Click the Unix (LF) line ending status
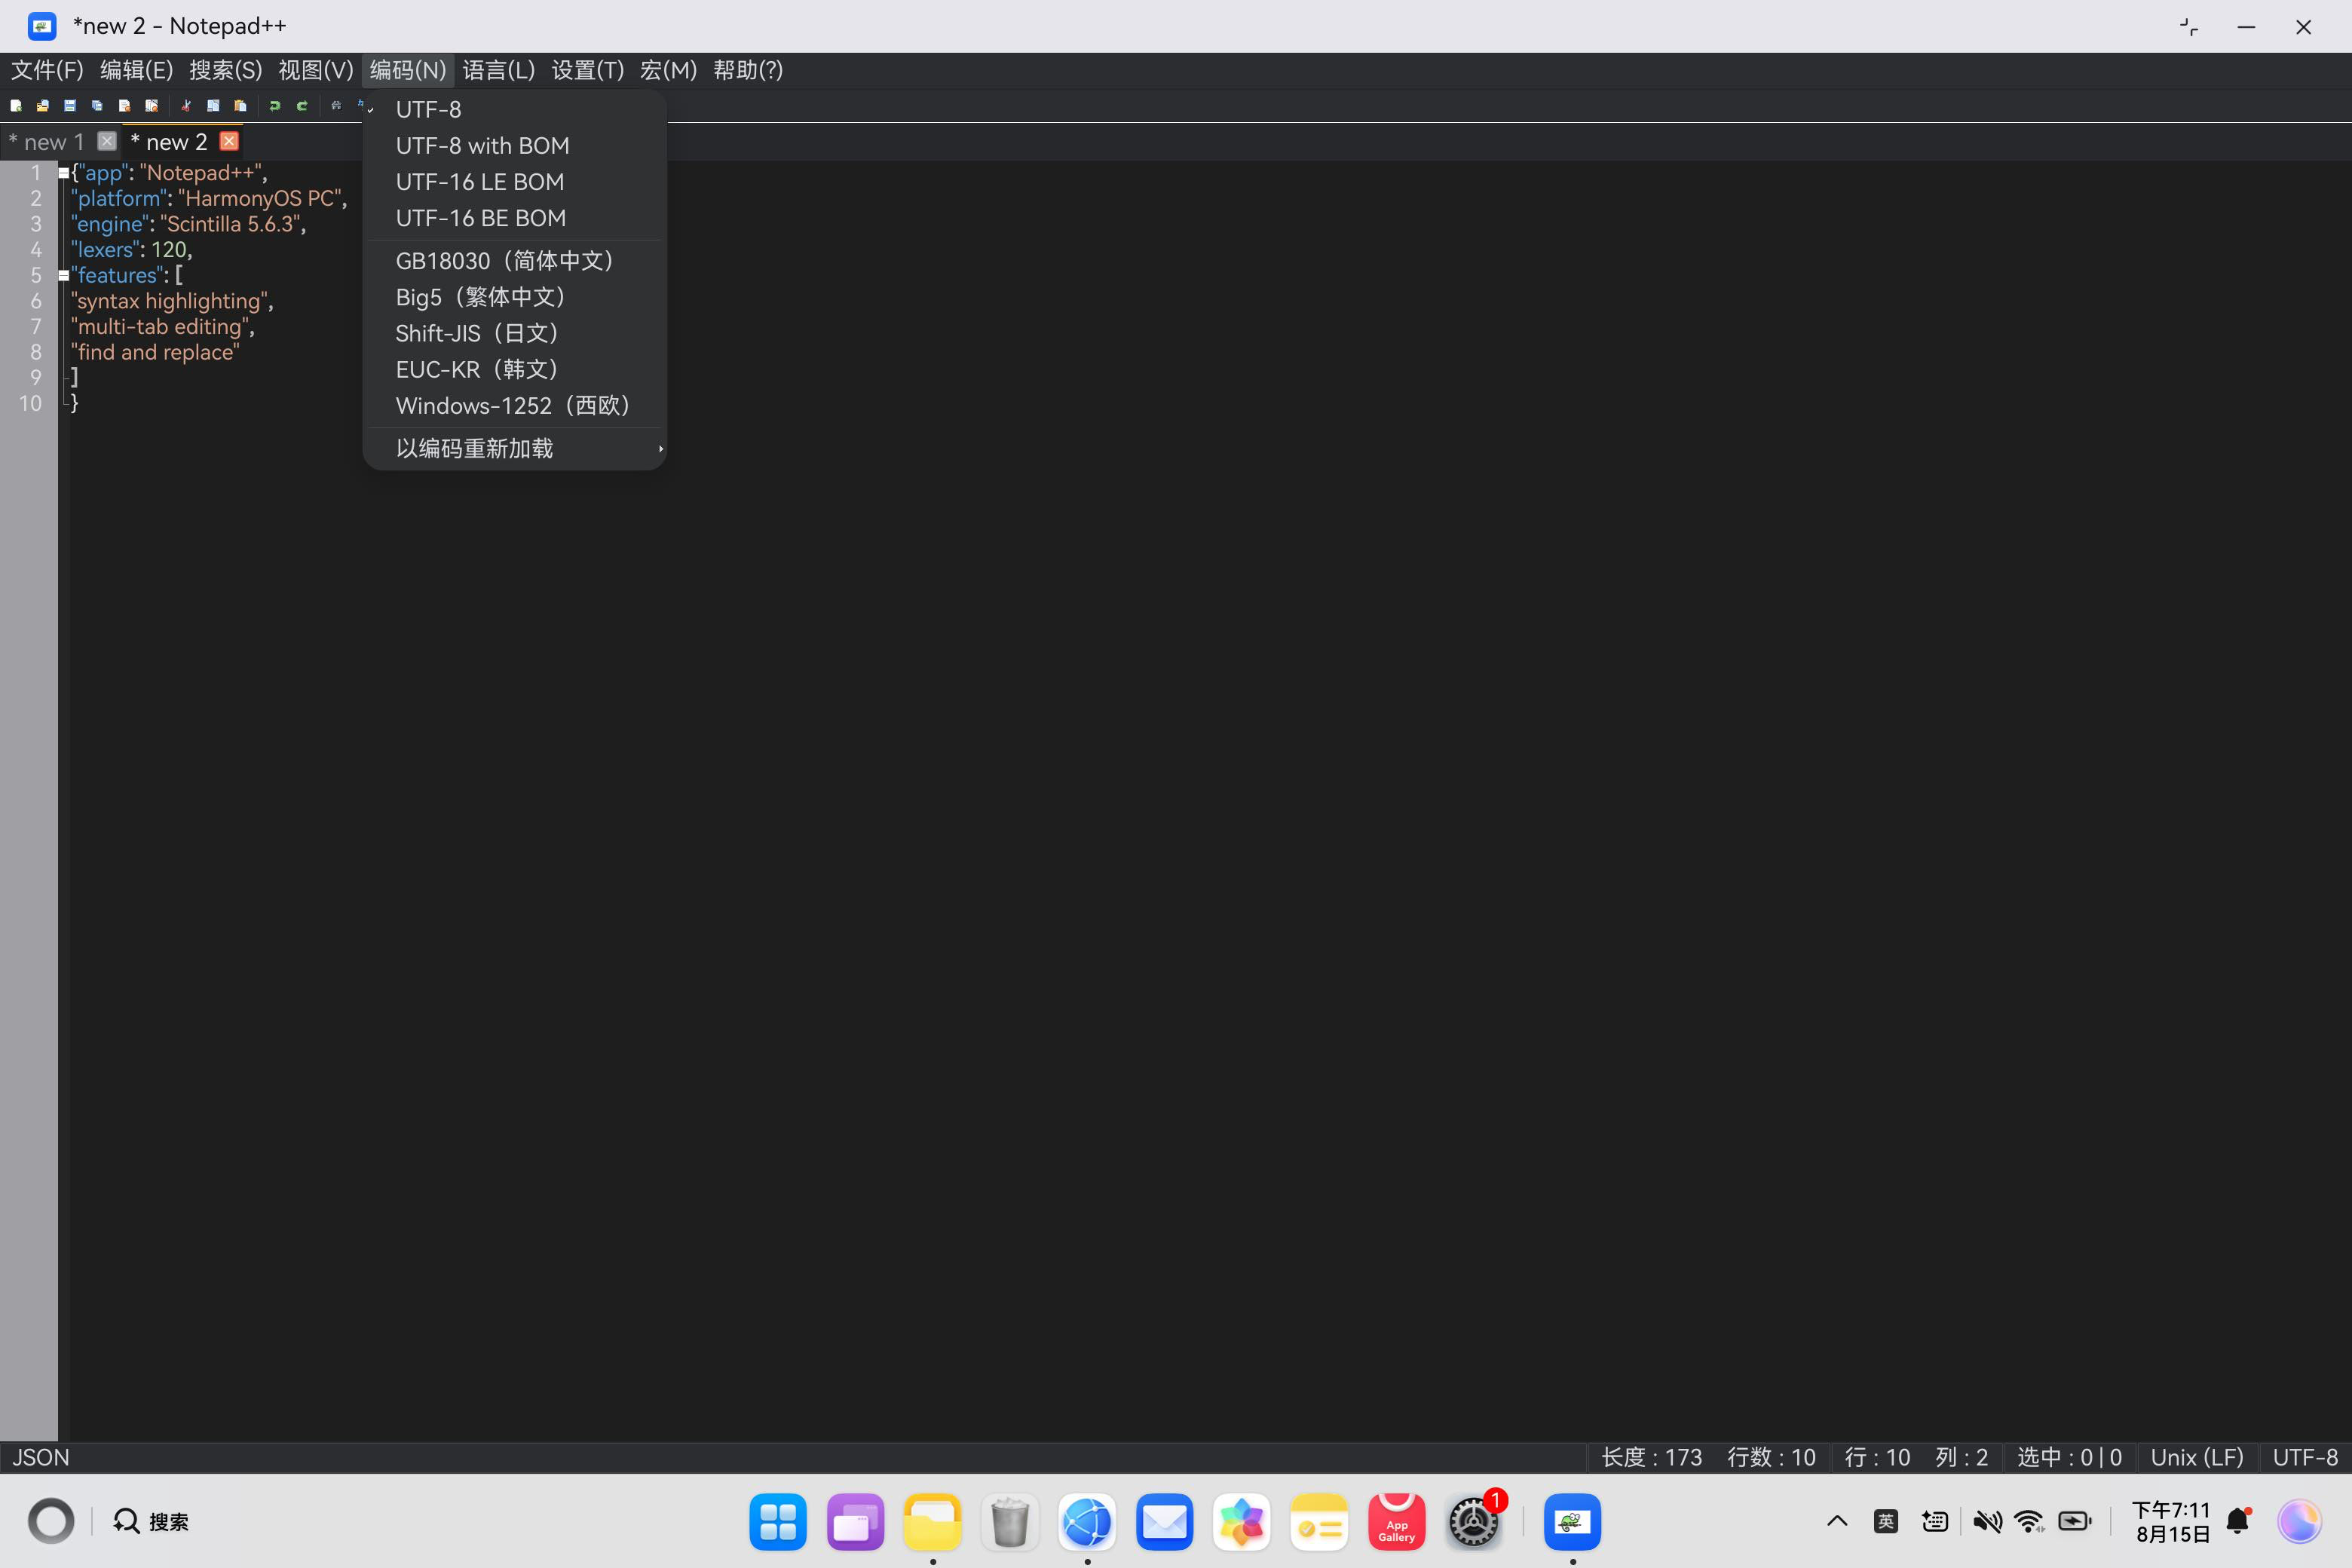The image size is (2352, 1568). (x=2197, y=1457)
